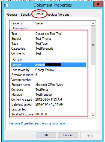This screenshot has width=105, height=142.
Task: Close the Dokument Properties dialog
Action: pyautogui.click(x=98, y=4)
